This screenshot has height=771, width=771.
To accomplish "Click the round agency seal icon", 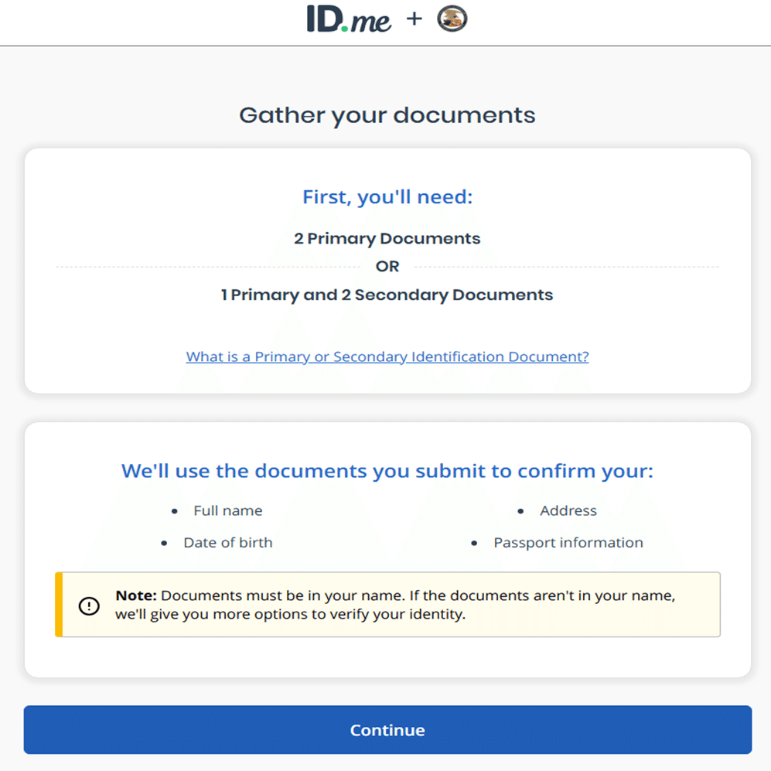I will pos(452,19).
